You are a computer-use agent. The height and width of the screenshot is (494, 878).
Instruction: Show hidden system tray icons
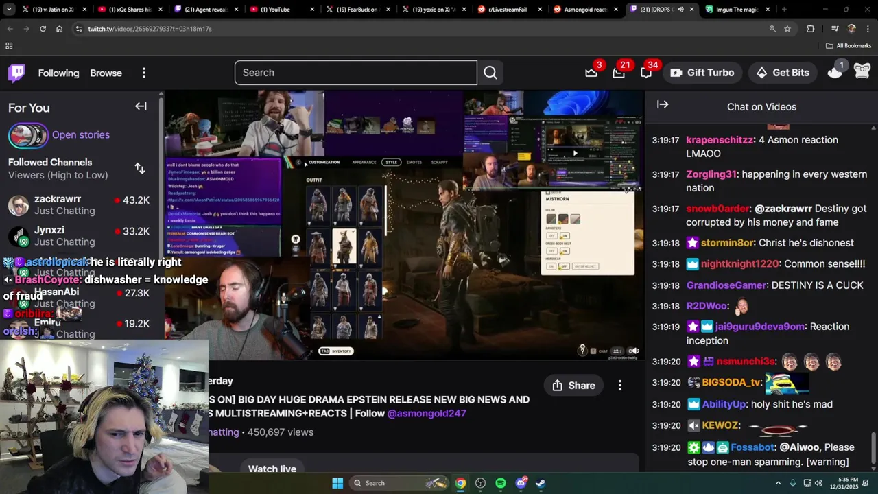[778, 483]
